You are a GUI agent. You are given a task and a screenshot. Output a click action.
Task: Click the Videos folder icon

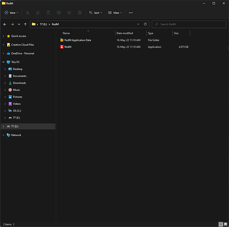10,104
